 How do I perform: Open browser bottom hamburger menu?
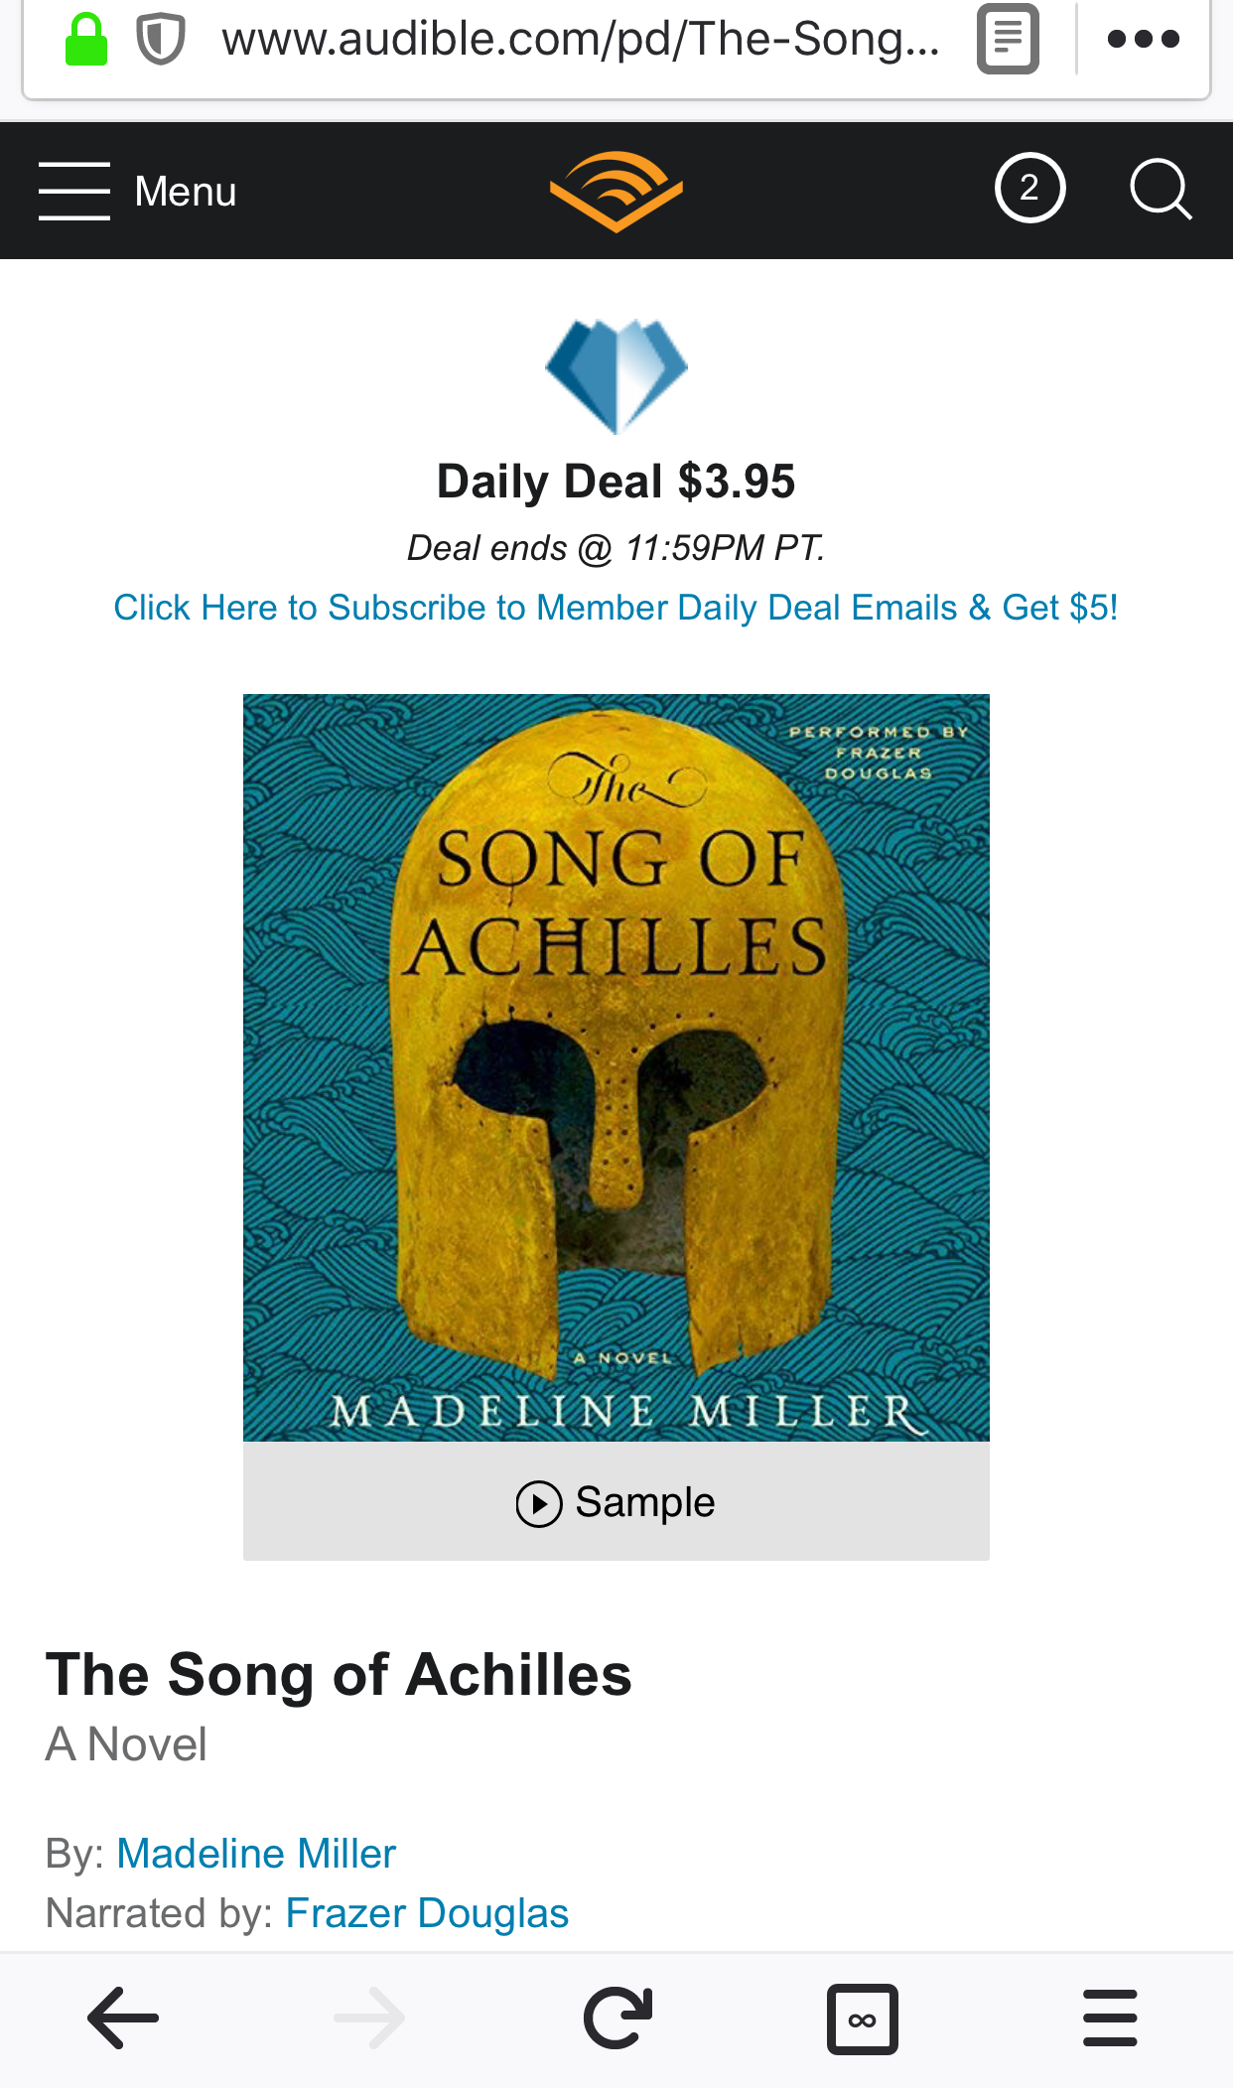click(1110, 2018)
